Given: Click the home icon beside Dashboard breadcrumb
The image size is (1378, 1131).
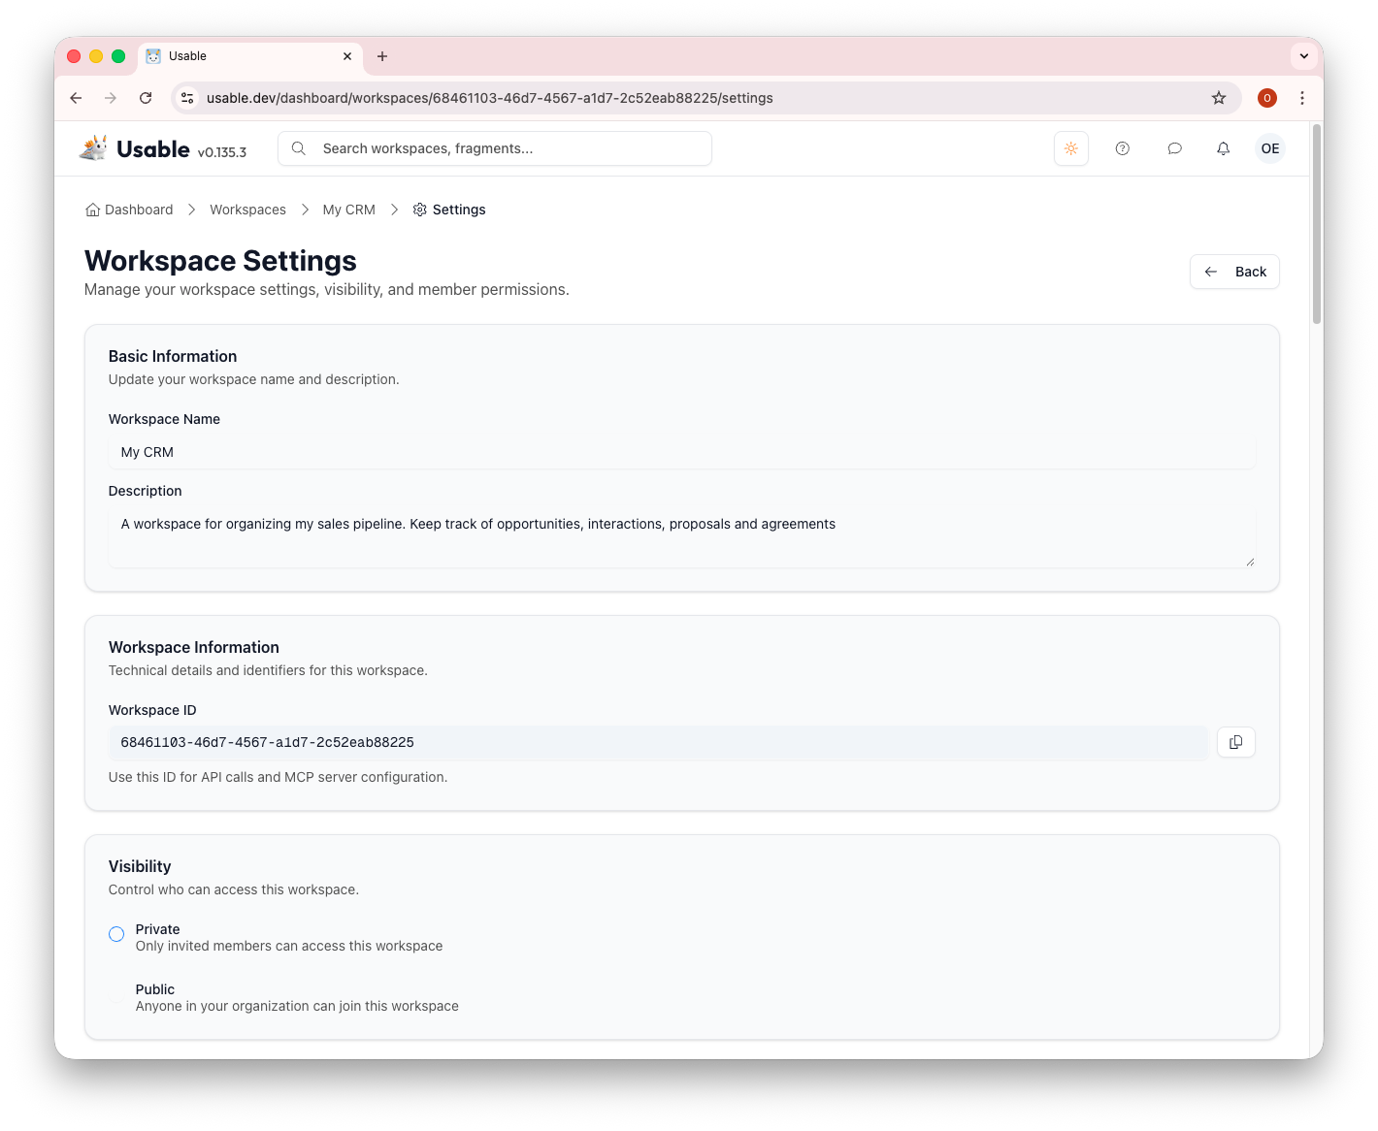Looking at the screenshot, I should (x=92, y=210).
